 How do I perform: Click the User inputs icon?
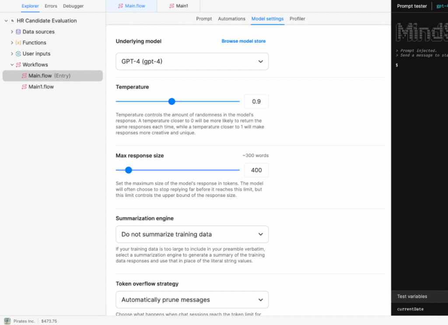click(18, 54)
